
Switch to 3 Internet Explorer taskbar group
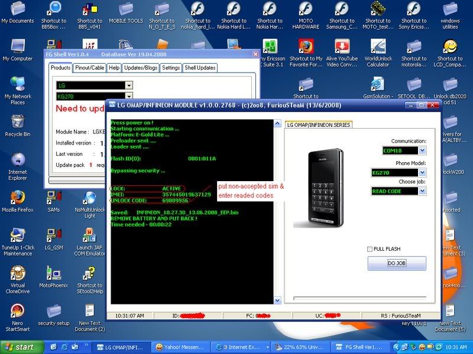pos(240,347)
